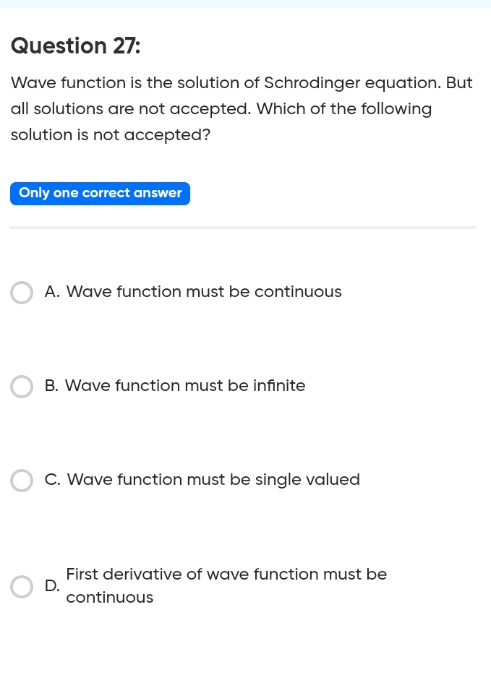Click the empty circle beside option C
The image size is (491, 675).
pyautogui.click(x=22, y=480)
